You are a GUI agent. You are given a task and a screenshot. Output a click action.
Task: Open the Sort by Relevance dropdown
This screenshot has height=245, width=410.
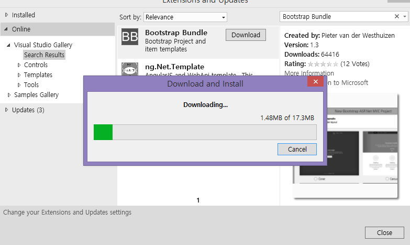(x=185, y=17)
